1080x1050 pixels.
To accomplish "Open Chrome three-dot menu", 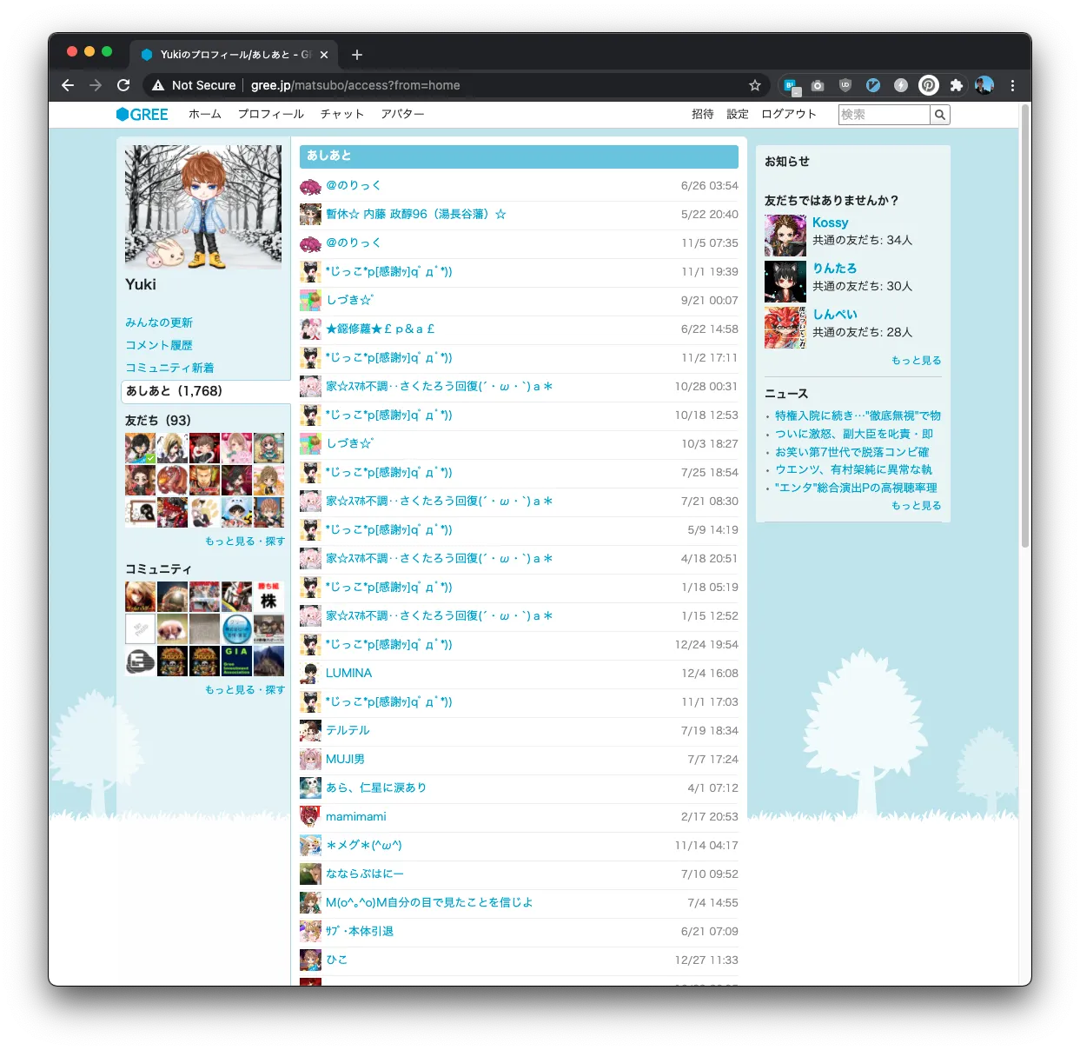I will tap(1012, 85).
